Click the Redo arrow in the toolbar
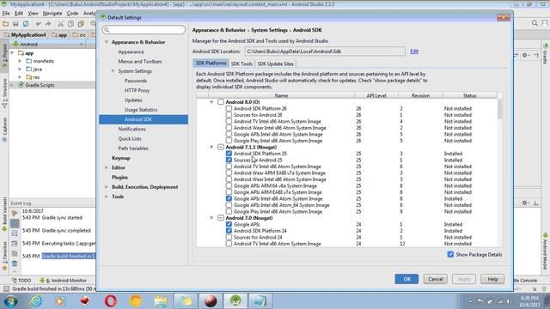The height and width of the screenshot is (309, 550). coord(48,24)
